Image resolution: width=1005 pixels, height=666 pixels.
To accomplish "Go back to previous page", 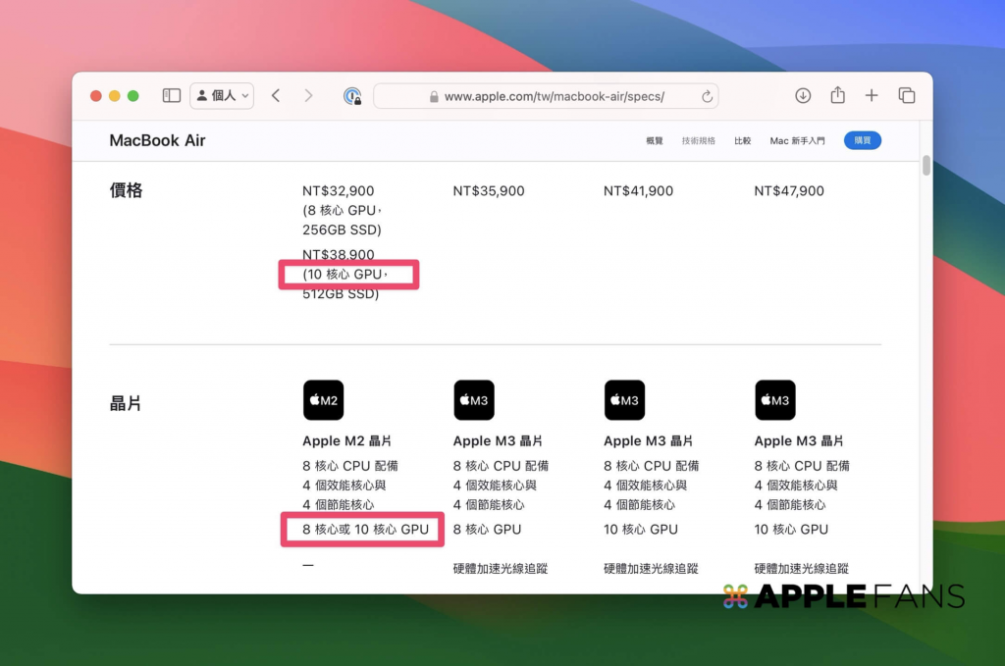I will pos(276,96).
